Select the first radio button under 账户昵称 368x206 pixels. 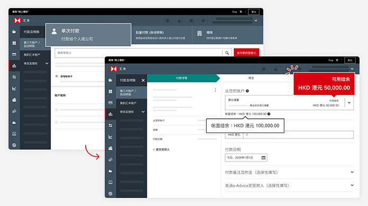[x=57, y=110]
